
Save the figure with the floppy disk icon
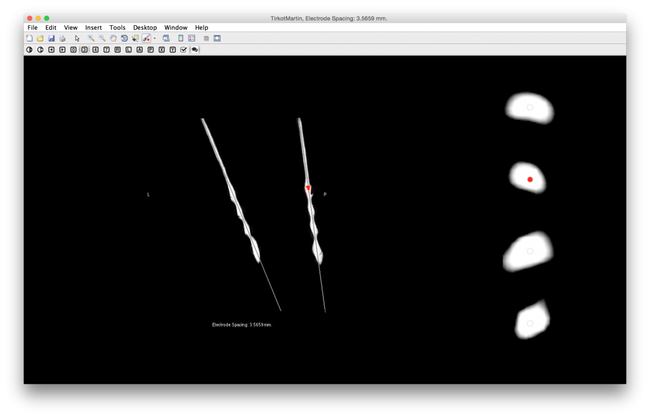(x=51, y=38)
